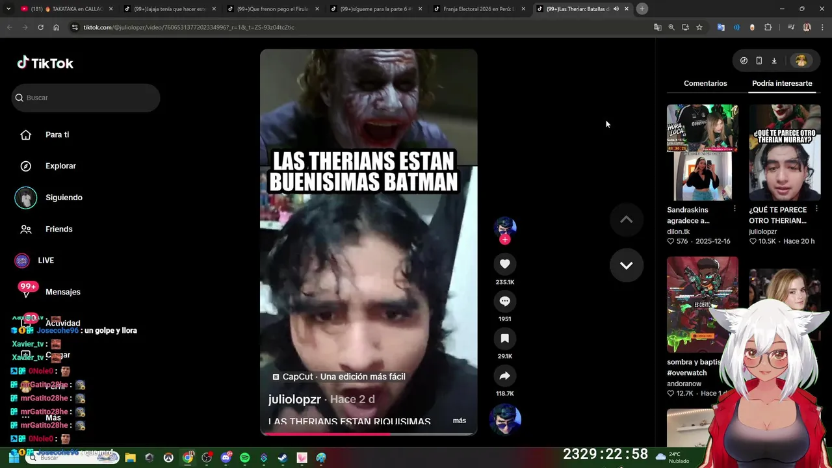Open the sombra y baptiste overwatch thumbnail

(702, 304)
